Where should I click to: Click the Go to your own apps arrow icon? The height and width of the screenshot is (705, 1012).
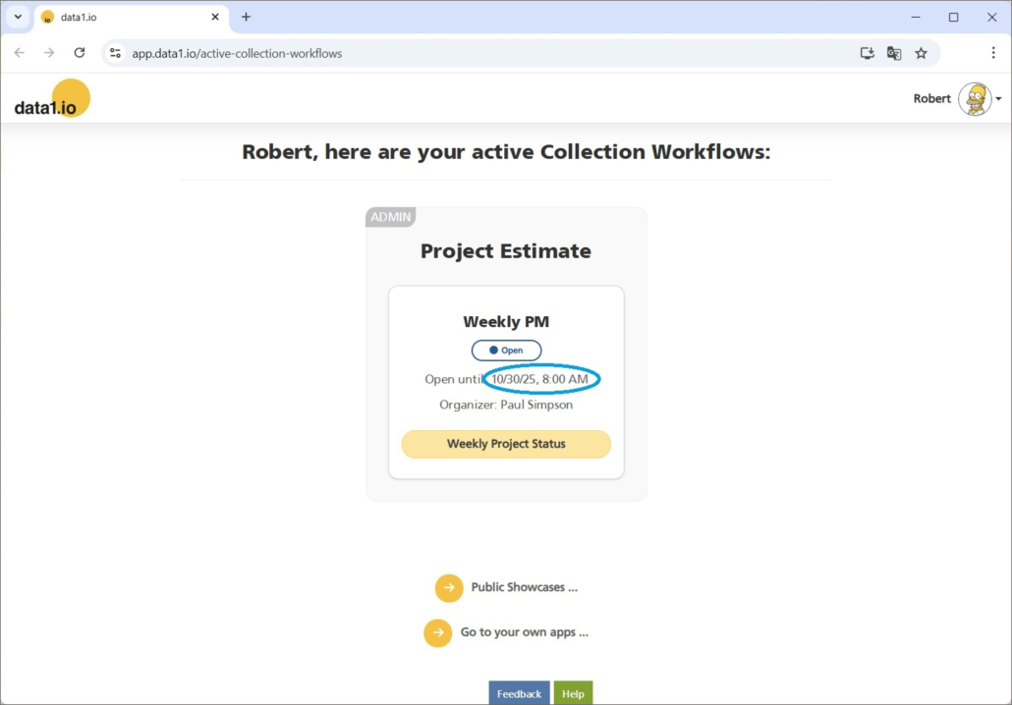[438, 633]
